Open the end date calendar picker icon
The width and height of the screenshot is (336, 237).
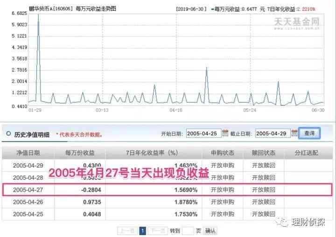click(x=294, y=133)
